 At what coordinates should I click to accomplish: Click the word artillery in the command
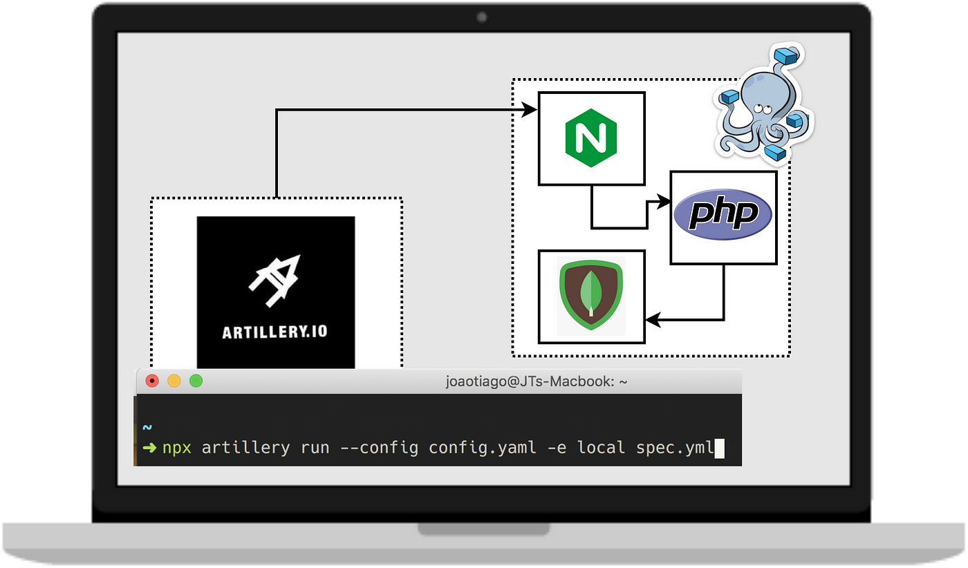click(245, 448)
